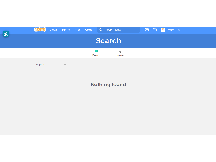The height and width of the screenshot is (162, 216).
Task: Click the username next to avatar
Action: pyautogui.click(x=171, y=30)
